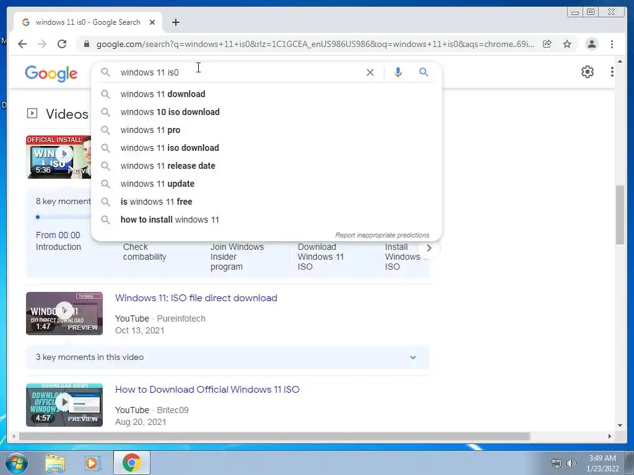The height and width of the screenshot is (475, 634).
Task: Share this page using the share icon
Action: click(x=547, y=44)
